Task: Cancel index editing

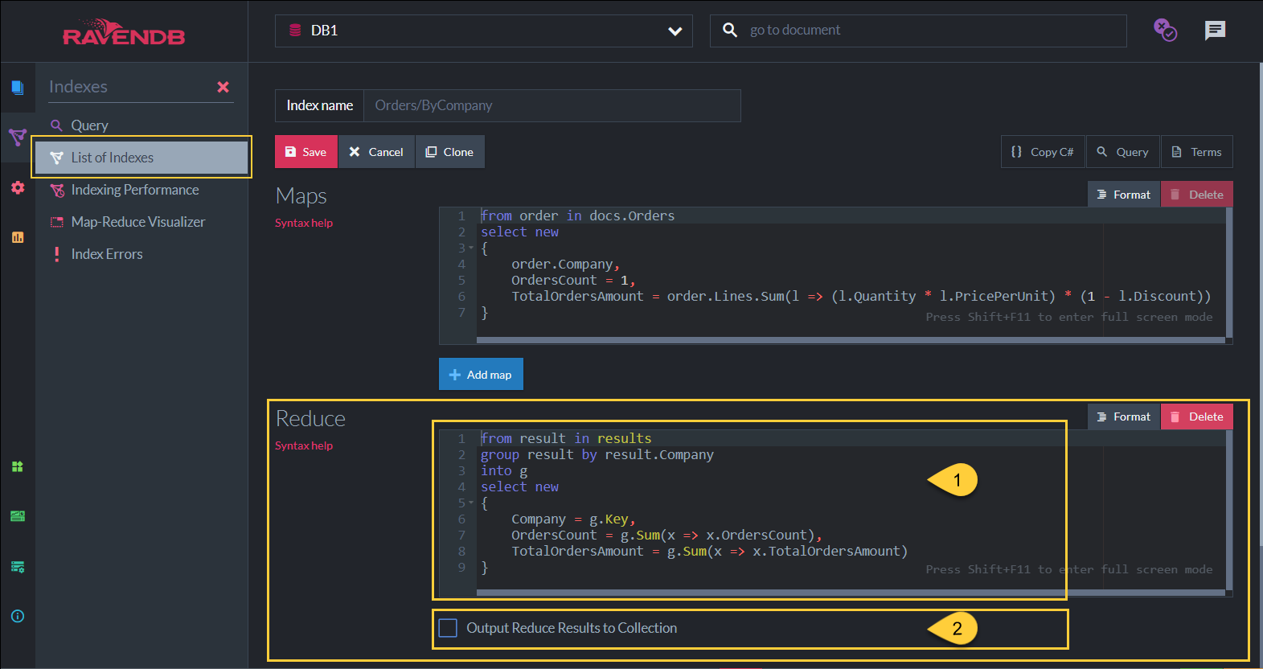Action: click(376, 152)
